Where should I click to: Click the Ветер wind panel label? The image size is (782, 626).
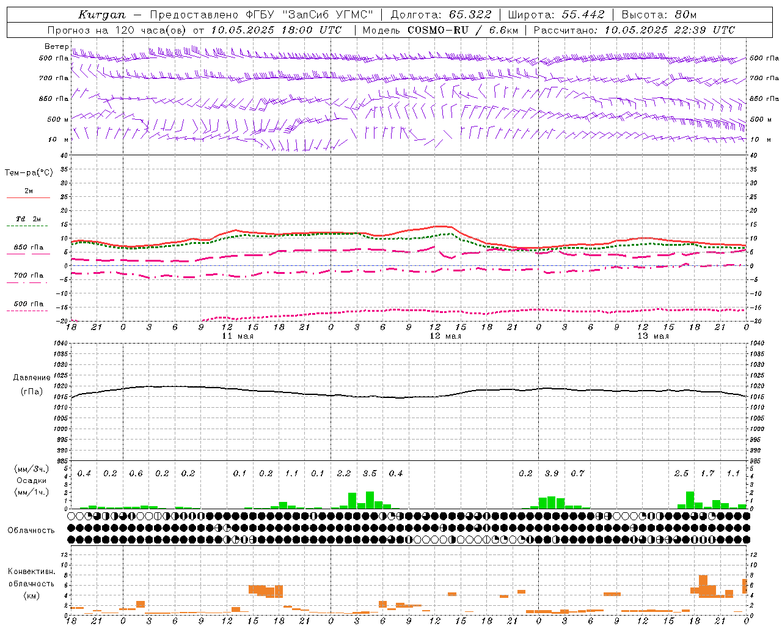(57, 46)
